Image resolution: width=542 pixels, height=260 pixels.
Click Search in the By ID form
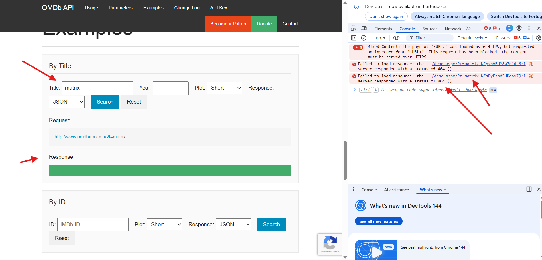(271, 225)
